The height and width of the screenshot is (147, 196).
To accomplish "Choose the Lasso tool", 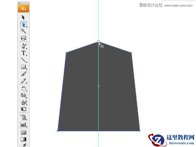I will pos(24,38).
